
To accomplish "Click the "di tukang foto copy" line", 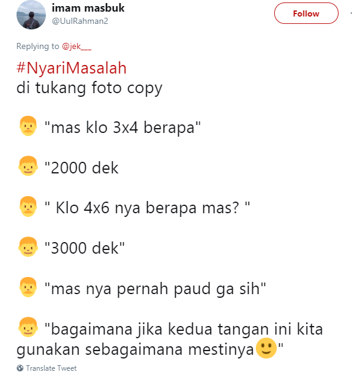I will pyautogui.click(x=89, y=88).
